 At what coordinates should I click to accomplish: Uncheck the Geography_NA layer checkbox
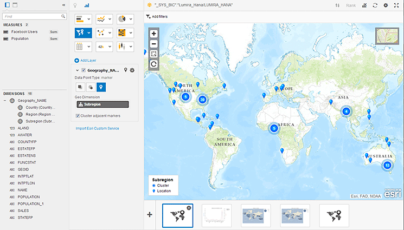pyautogui.click(x=84, y=70)
